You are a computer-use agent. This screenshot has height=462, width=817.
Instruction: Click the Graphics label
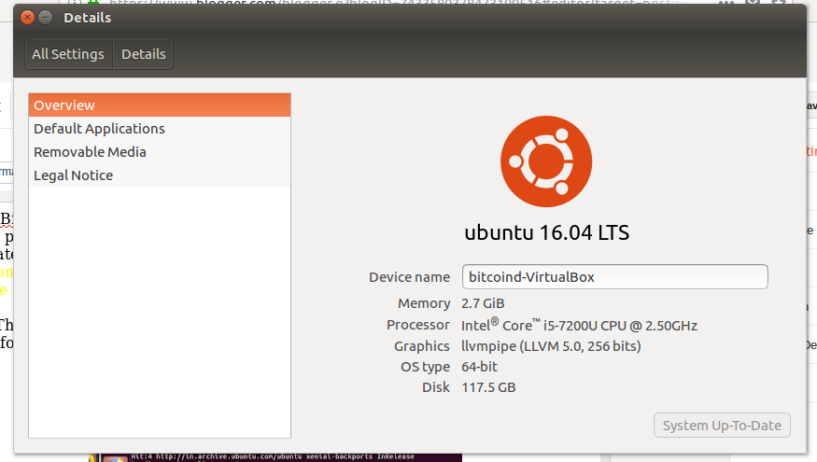point(421,346)
